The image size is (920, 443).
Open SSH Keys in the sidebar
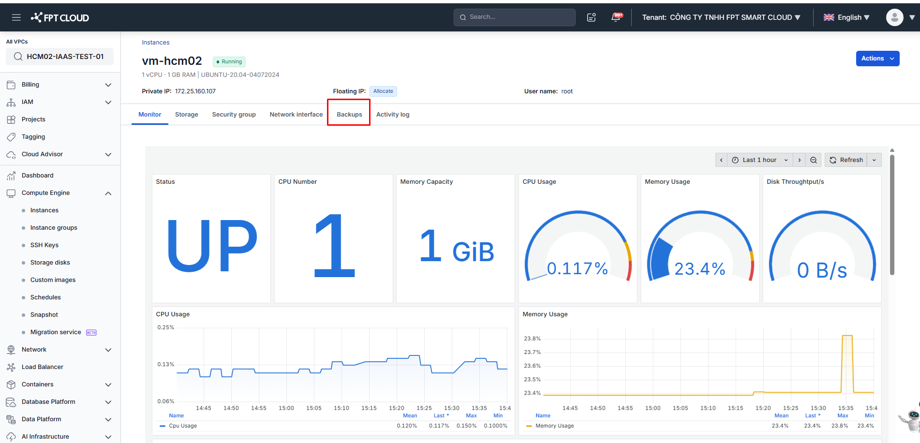click(x=45, y=245)
